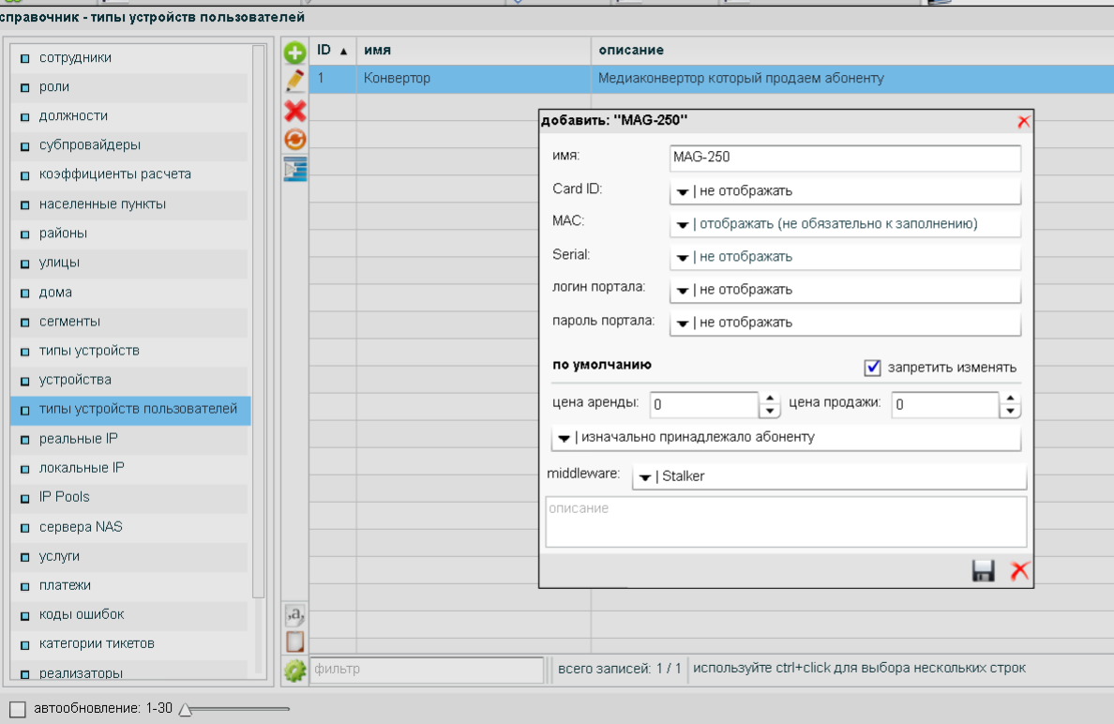Open the Card ID dropdown
The image size is (1114, 724).
click(845, 191)
